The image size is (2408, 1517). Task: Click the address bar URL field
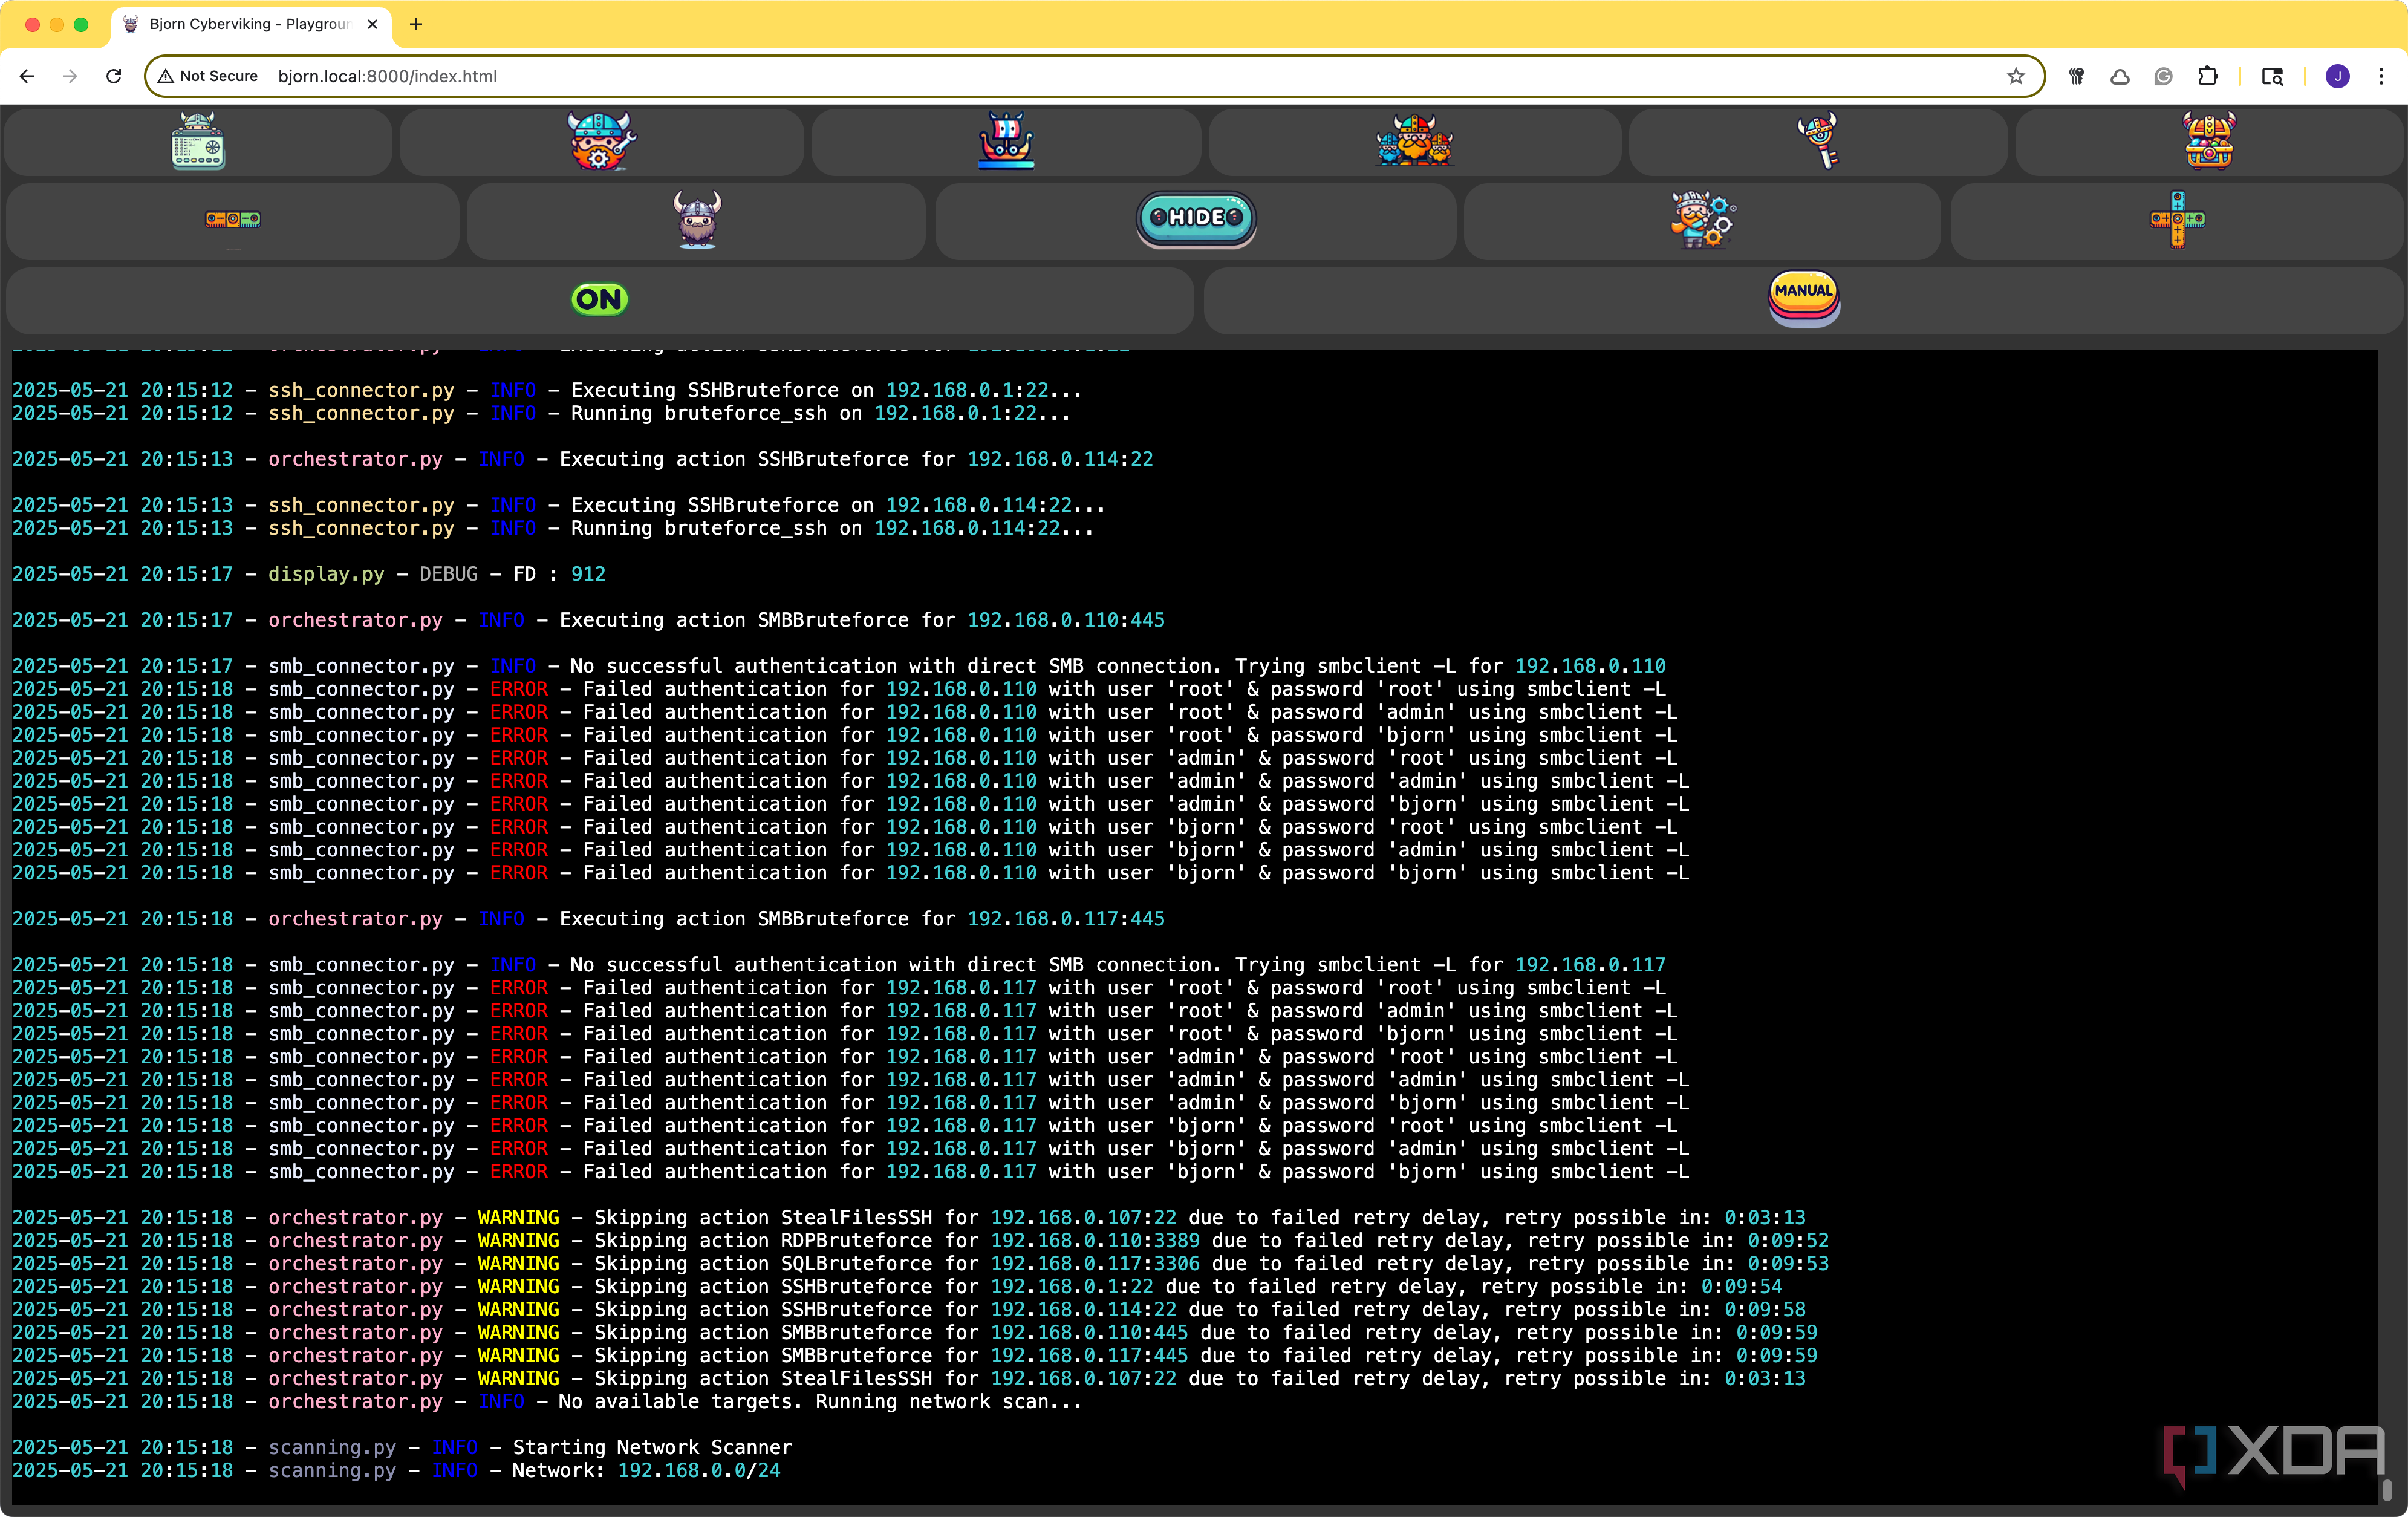(x=1095, y=76)
